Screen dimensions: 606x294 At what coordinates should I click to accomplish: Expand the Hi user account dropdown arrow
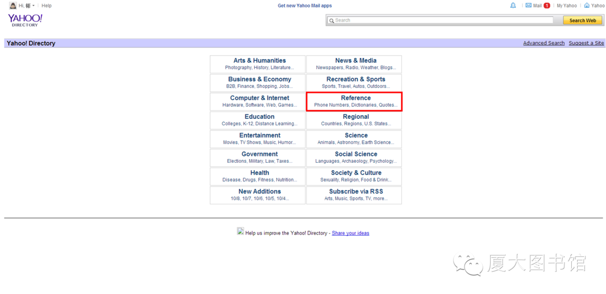point(34,6)
